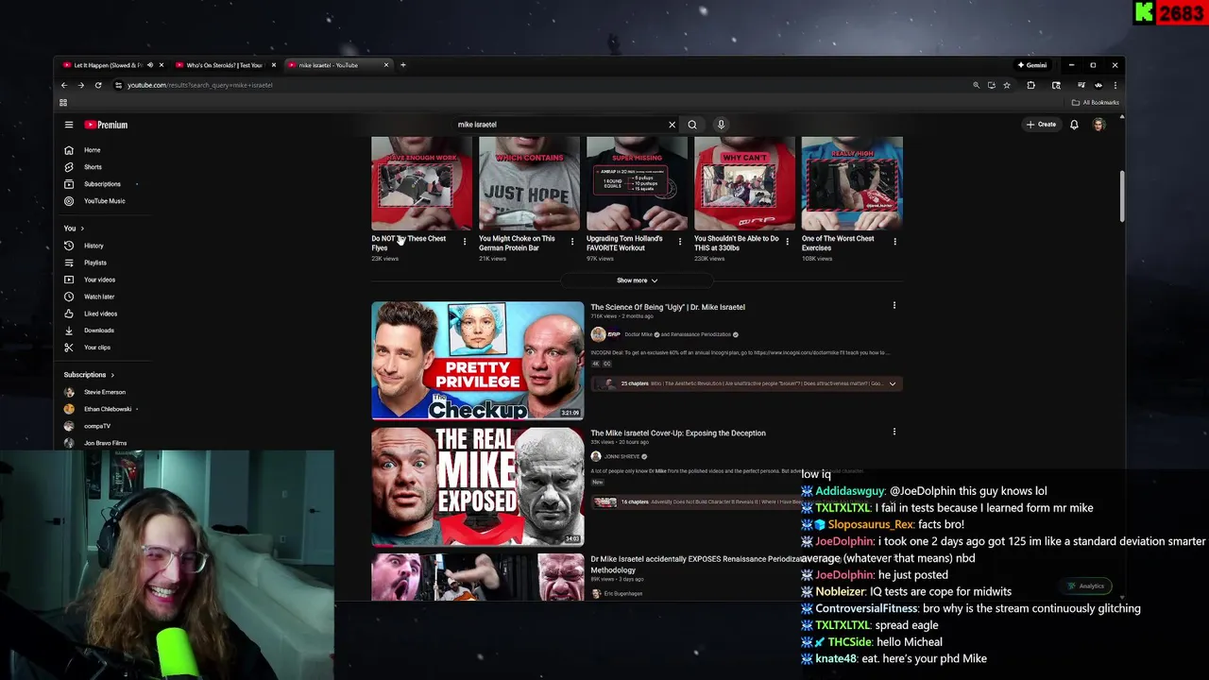
Task: Click the Pretty Privilege video thumbnail
Action: (478, 360)
